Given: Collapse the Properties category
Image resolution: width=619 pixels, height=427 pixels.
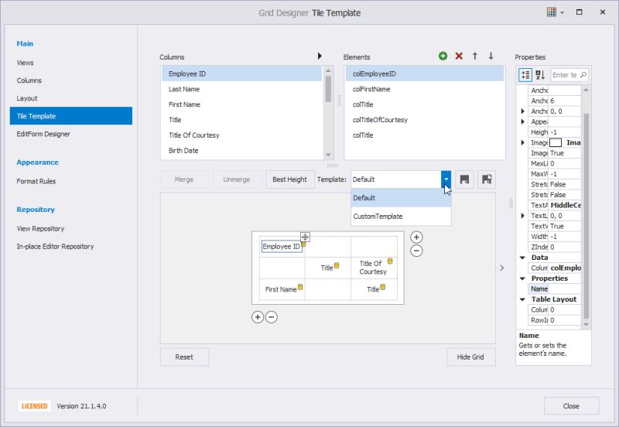Looking at the screenshot, I should [523, 278].
